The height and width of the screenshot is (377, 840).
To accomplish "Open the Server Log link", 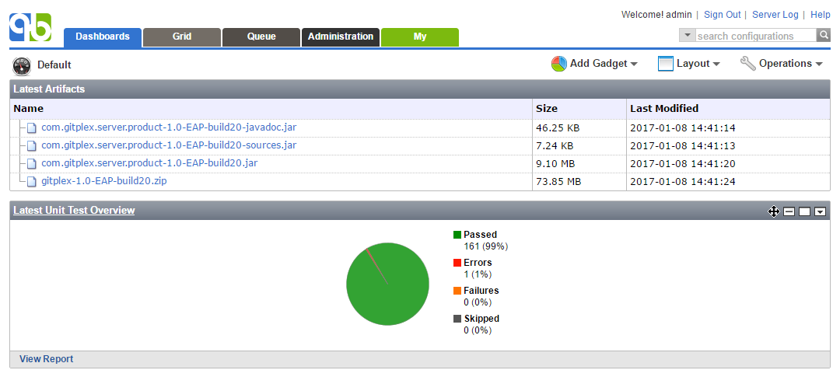I will (x=775, y=15).
